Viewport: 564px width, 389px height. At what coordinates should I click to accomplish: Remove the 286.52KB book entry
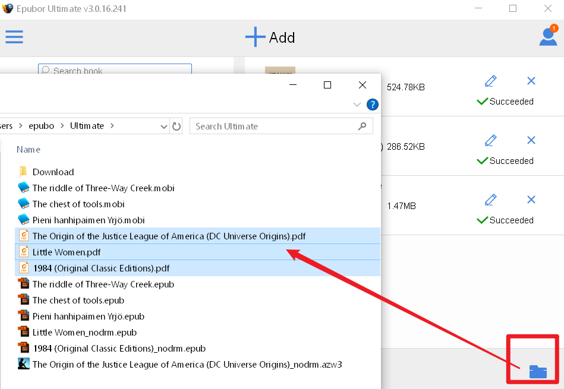click(531, 140)
